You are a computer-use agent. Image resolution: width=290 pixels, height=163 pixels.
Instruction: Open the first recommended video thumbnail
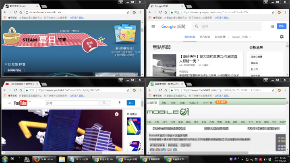134,126
